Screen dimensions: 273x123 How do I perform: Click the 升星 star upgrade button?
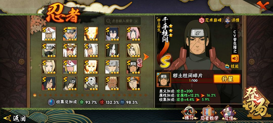tap(227, 79)
